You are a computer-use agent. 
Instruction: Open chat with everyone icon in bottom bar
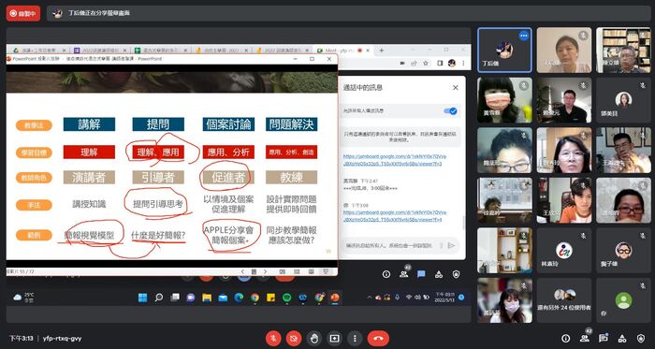click(x=603, y=338)
